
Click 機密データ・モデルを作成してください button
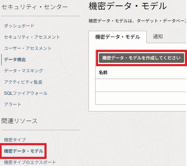[141, 58]
